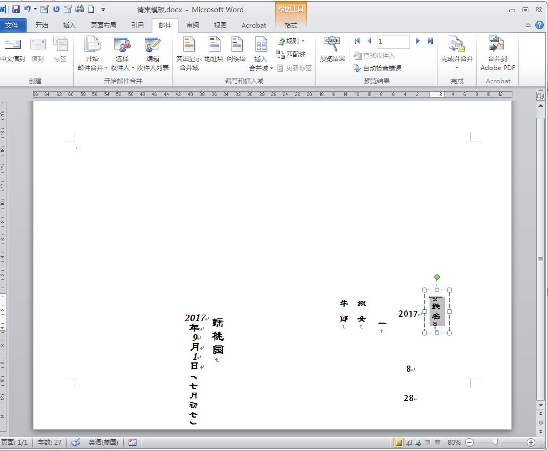Create new blank document icon
This screenshot has width=548, height=451.
pos(91,10)
